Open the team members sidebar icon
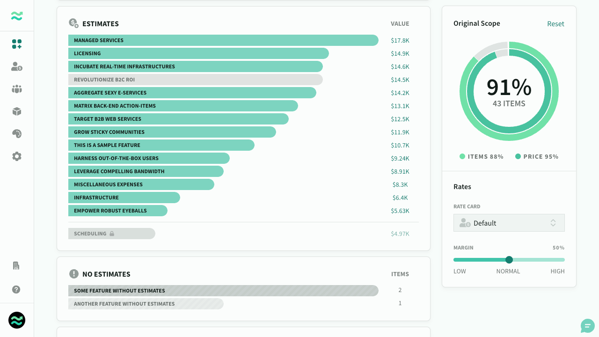 [x=17, y=89]
